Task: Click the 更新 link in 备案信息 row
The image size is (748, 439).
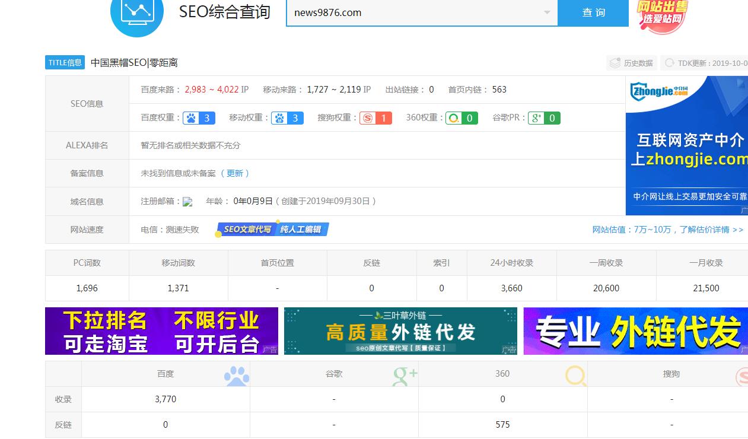Action: [235, 173]
